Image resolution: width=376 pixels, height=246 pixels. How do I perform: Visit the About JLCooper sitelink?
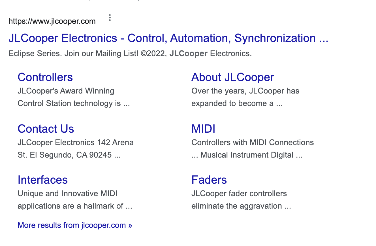[233, 77]
